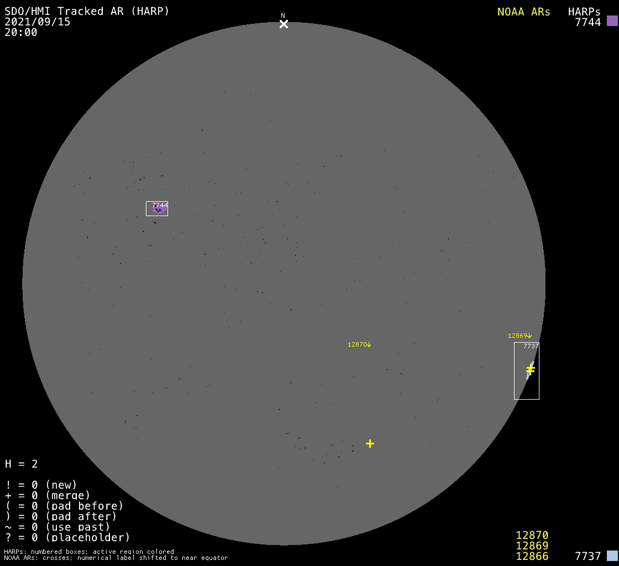Click the "? = 0 (placeholder)" legend entry
The image size is (619, 566).
(x=67, y=537)
